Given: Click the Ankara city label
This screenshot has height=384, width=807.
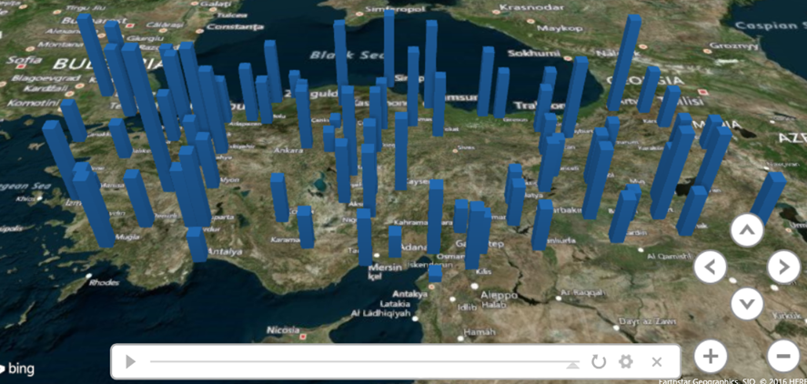Looking at the screenshot, I should pyautogui.click(x=288, y=150).
